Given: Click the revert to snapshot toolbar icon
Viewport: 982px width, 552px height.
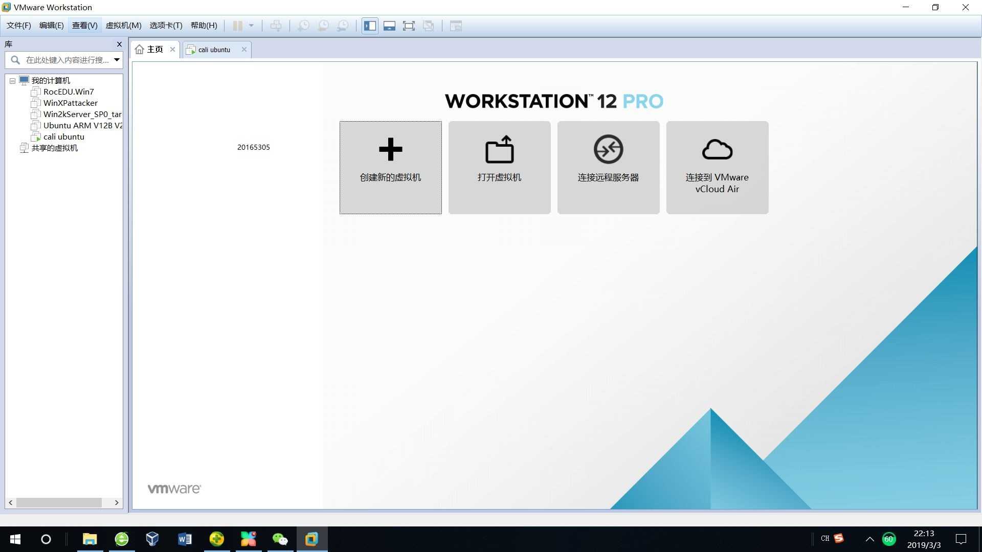Looking at the screenshot, I should click(323, 26).
